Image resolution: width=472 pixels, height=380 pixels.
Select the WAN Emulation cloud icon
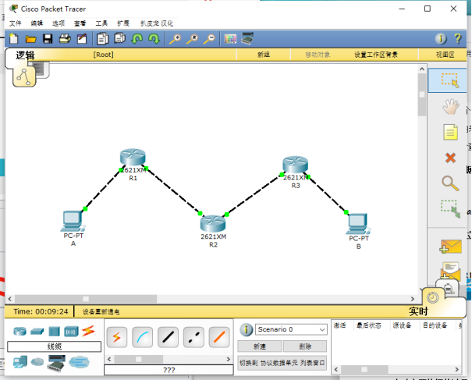tap(37, 361)
